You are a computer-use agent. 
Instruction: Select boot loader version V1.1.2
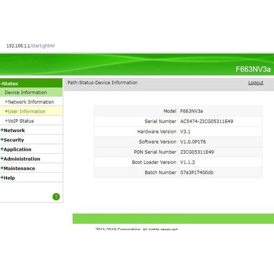click(187, 162)
